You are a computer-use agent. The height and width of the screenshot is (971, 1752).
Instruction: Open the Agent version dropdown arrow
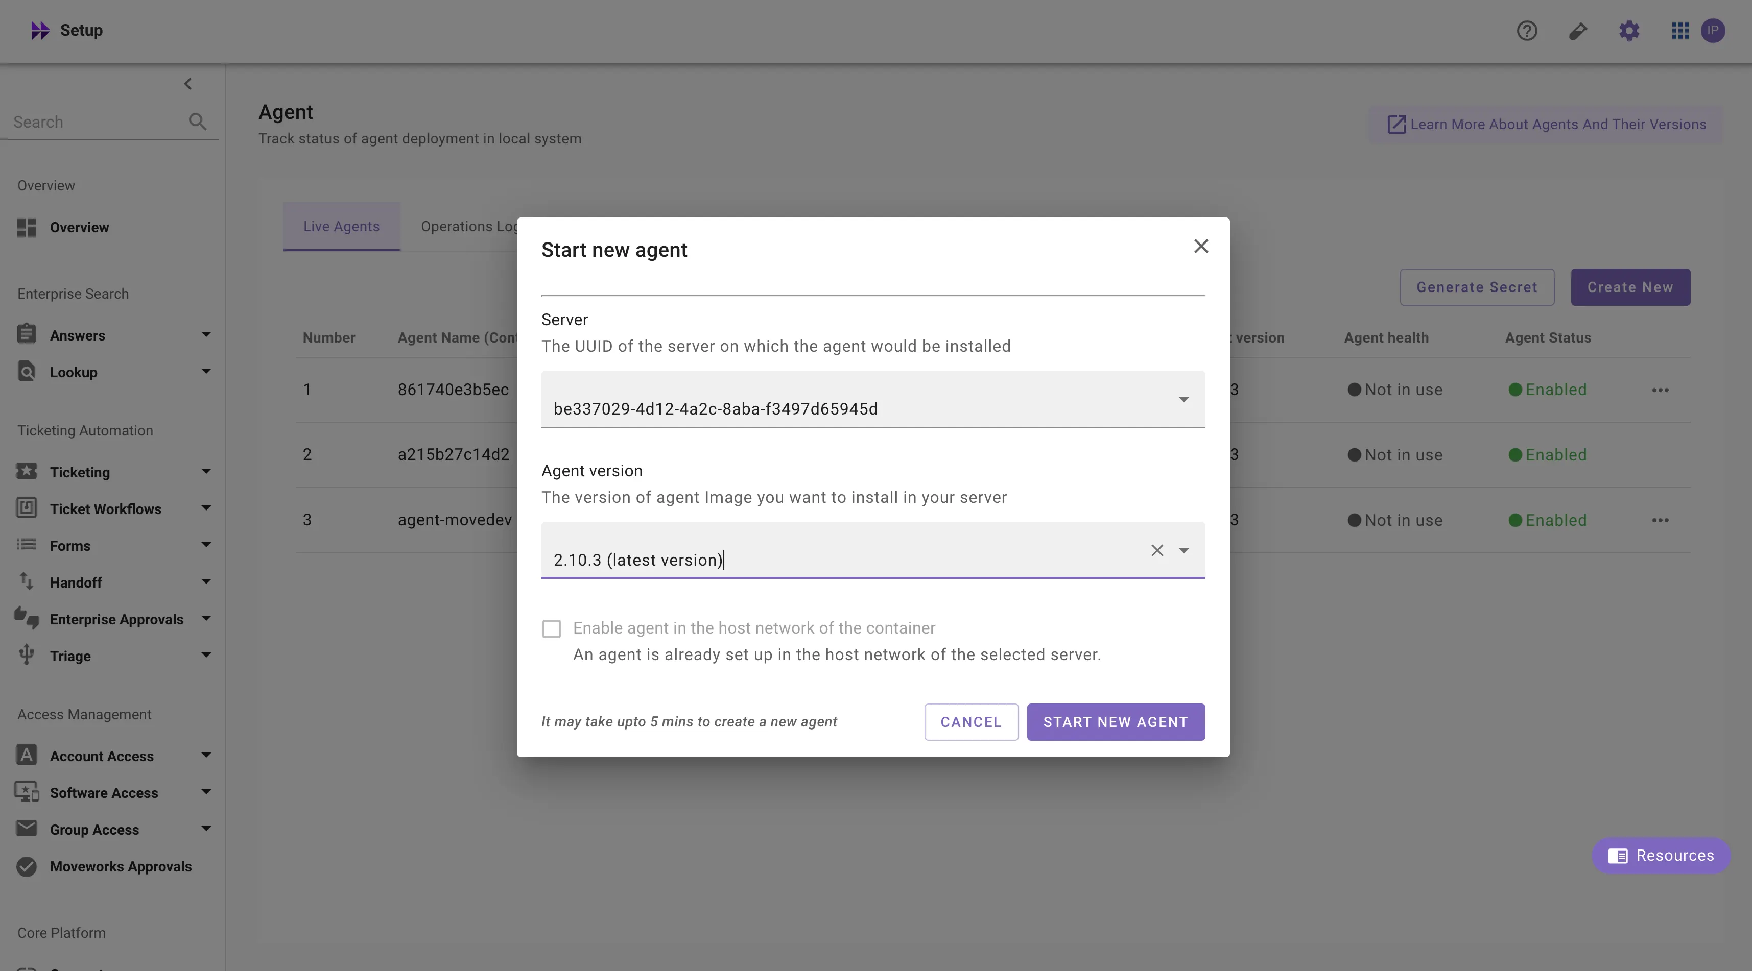[x=1183, y=551]
